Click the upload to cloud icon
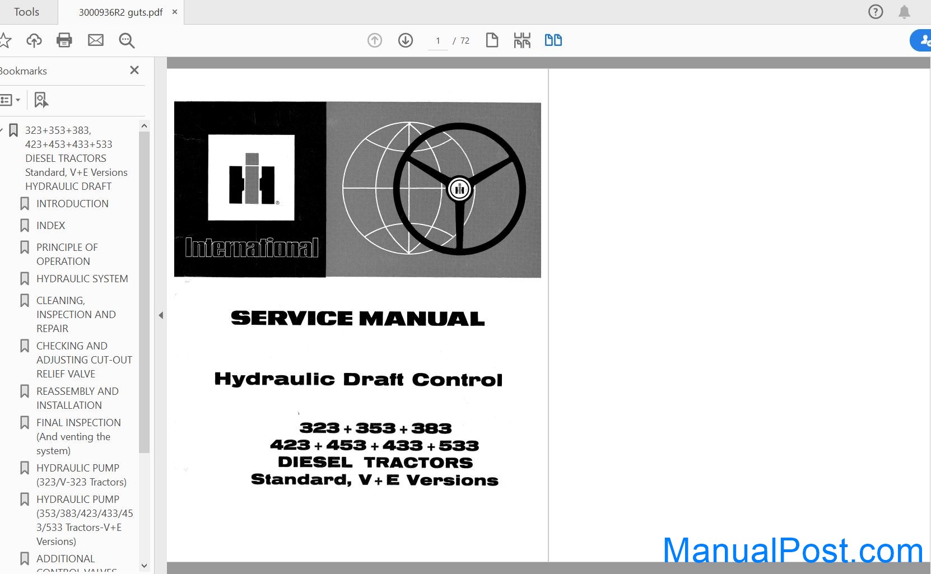Viewport: 931px width, 574px height. [x=34, y=40]
